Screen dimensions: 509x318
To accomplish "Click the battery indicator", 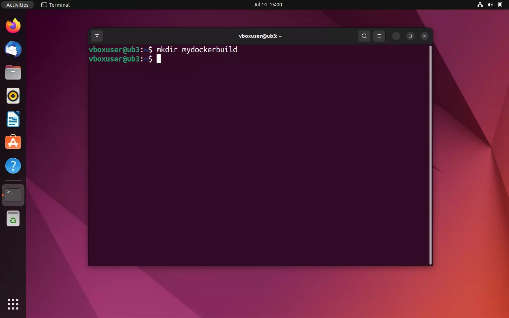I will tap(500, 5).
